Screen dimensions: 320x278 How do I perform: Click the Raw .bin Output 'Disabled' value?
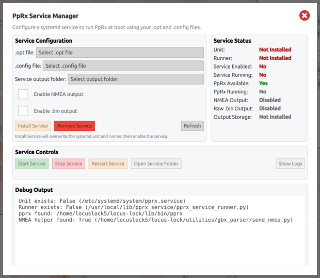pyautogui.click(x=270, y=108)
